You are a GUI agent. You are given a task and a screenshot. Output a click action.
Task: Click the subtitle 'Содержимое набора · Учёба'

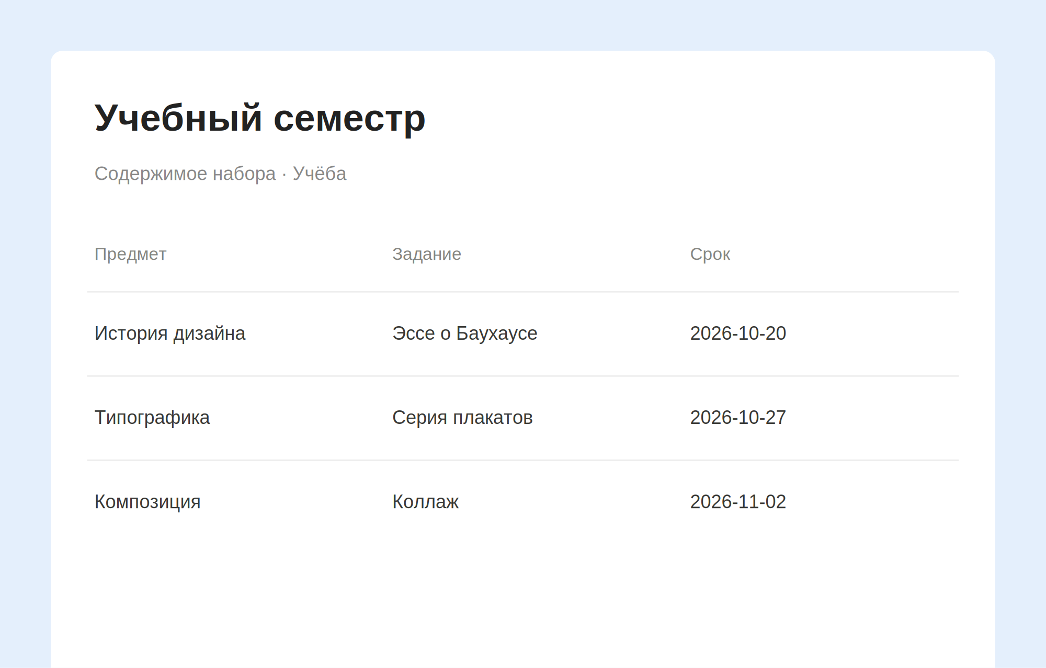click(x=220, y=174)
